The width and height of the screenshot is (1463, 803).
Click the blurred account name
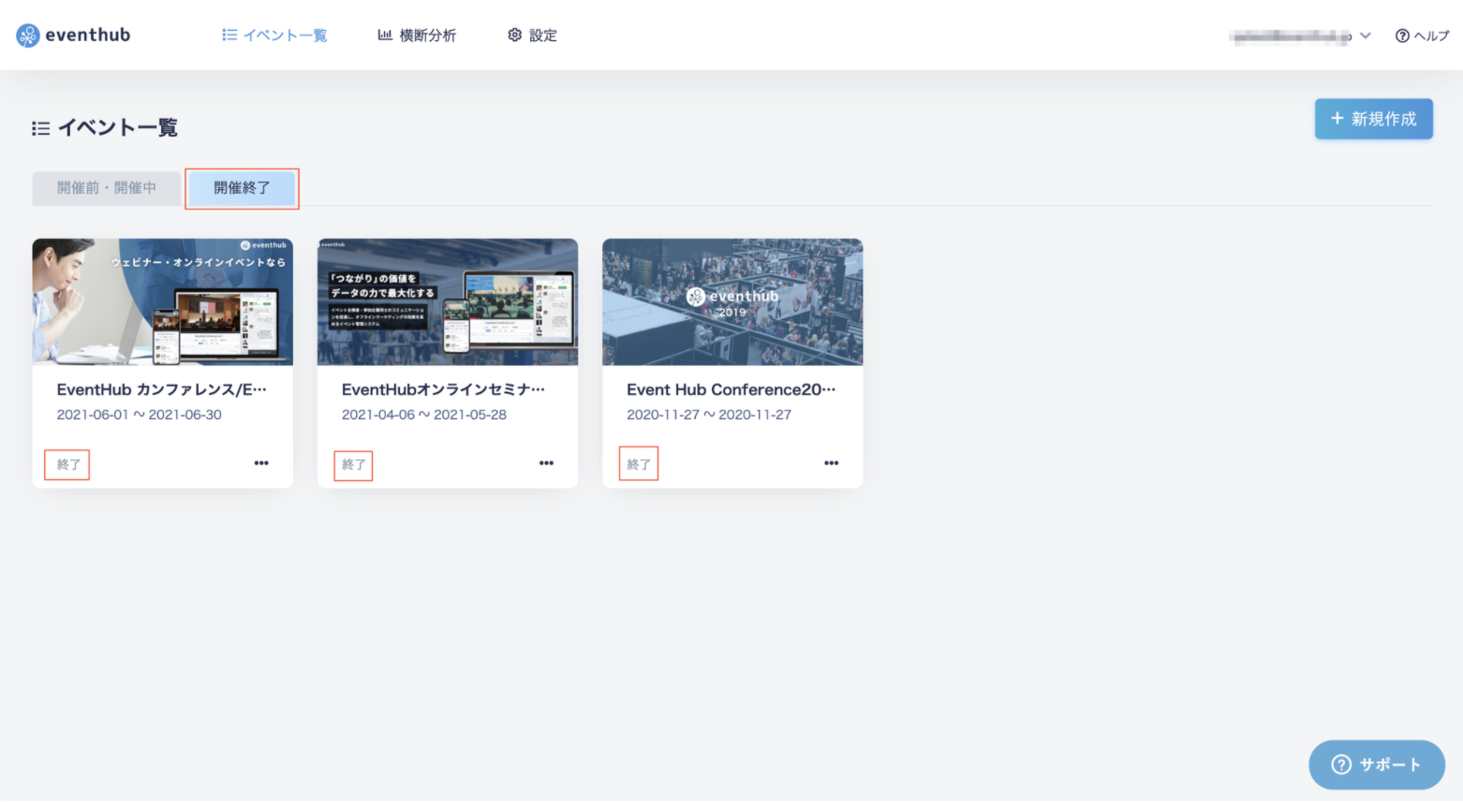[1291, 36]
